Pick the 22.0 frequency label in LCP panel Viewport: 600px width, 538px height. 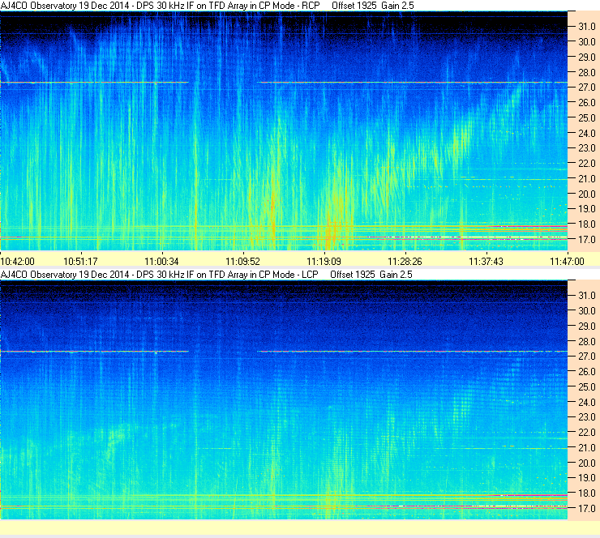point(586,433)
